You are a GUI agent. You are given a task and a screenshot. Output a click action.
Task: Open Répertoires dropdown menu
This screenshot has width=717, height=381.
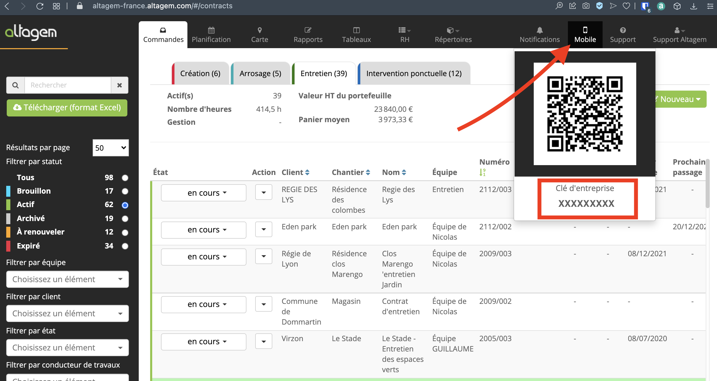point(453,35)
